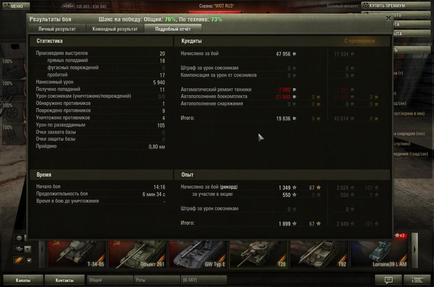Switch to the 'Командный результат' tab

115,29
